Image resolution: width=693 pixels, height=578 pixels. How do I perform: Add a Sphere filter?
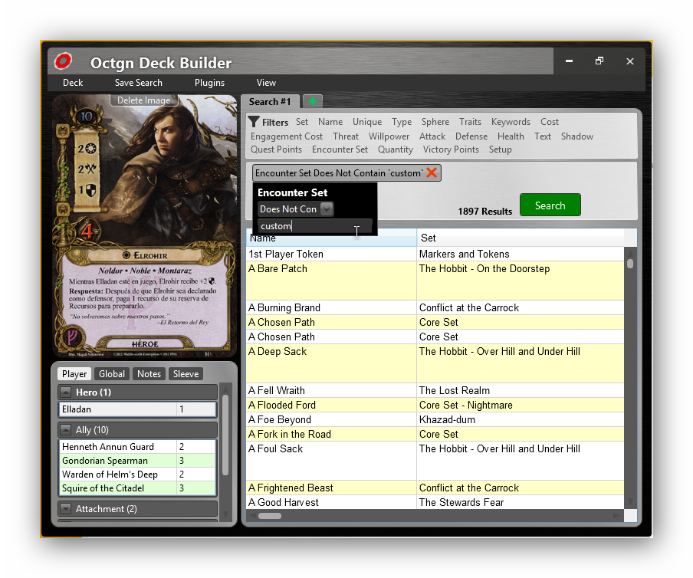pyautogui.click(x=435, y=122)
